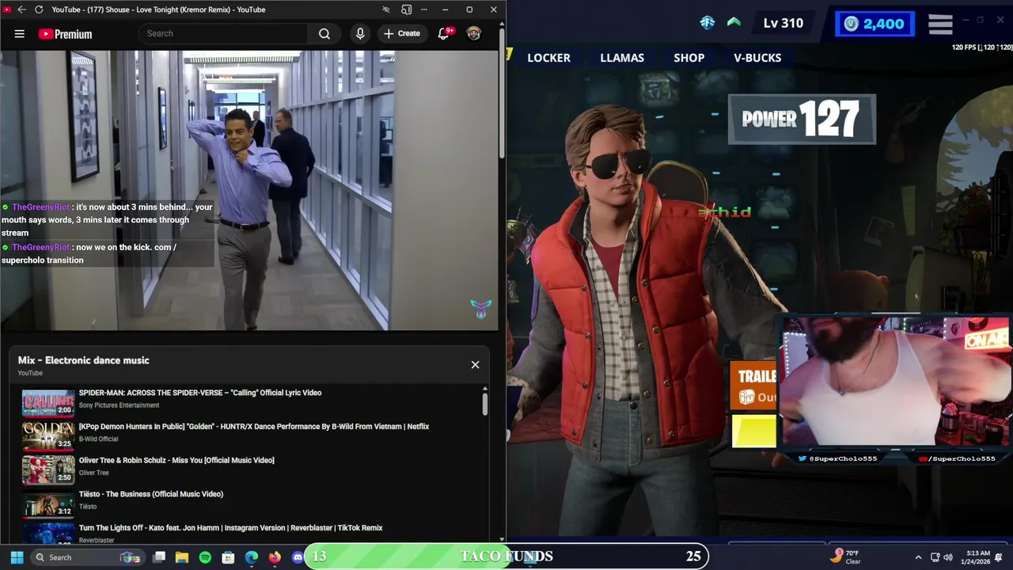Expand the system tray hidden icons chevron
Viewport: 1013px width, 570px height.
pyautogui.click(x=918, y=557)
